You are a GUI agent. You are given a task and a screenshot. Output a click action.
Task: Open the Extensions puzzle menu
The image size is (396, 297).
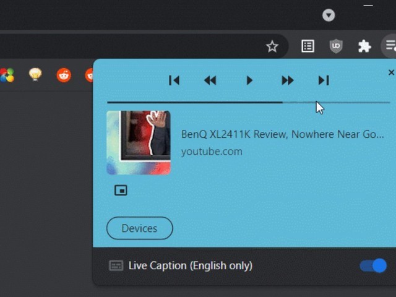pyautogui.click(x=364, y=46)
